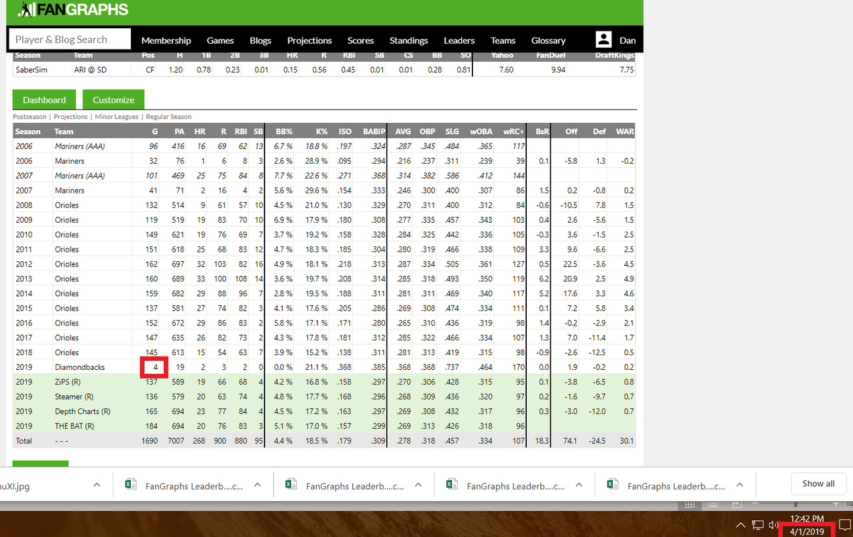Click the user account avatar icon
The width and height of the screenshot is (853, 537).
[603, 40]
